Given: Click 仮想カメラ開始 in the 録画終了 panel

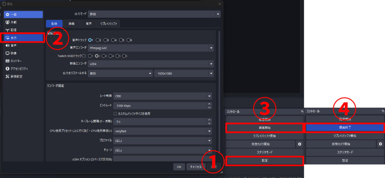Looking at the screenshot, I should pos(341,144).
